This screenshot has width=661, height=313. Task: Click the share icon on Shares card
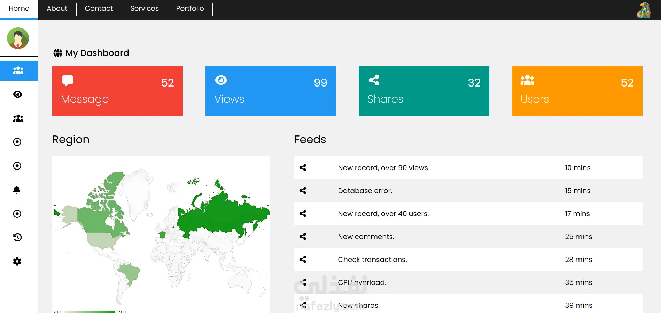click(x=374, y=80)
